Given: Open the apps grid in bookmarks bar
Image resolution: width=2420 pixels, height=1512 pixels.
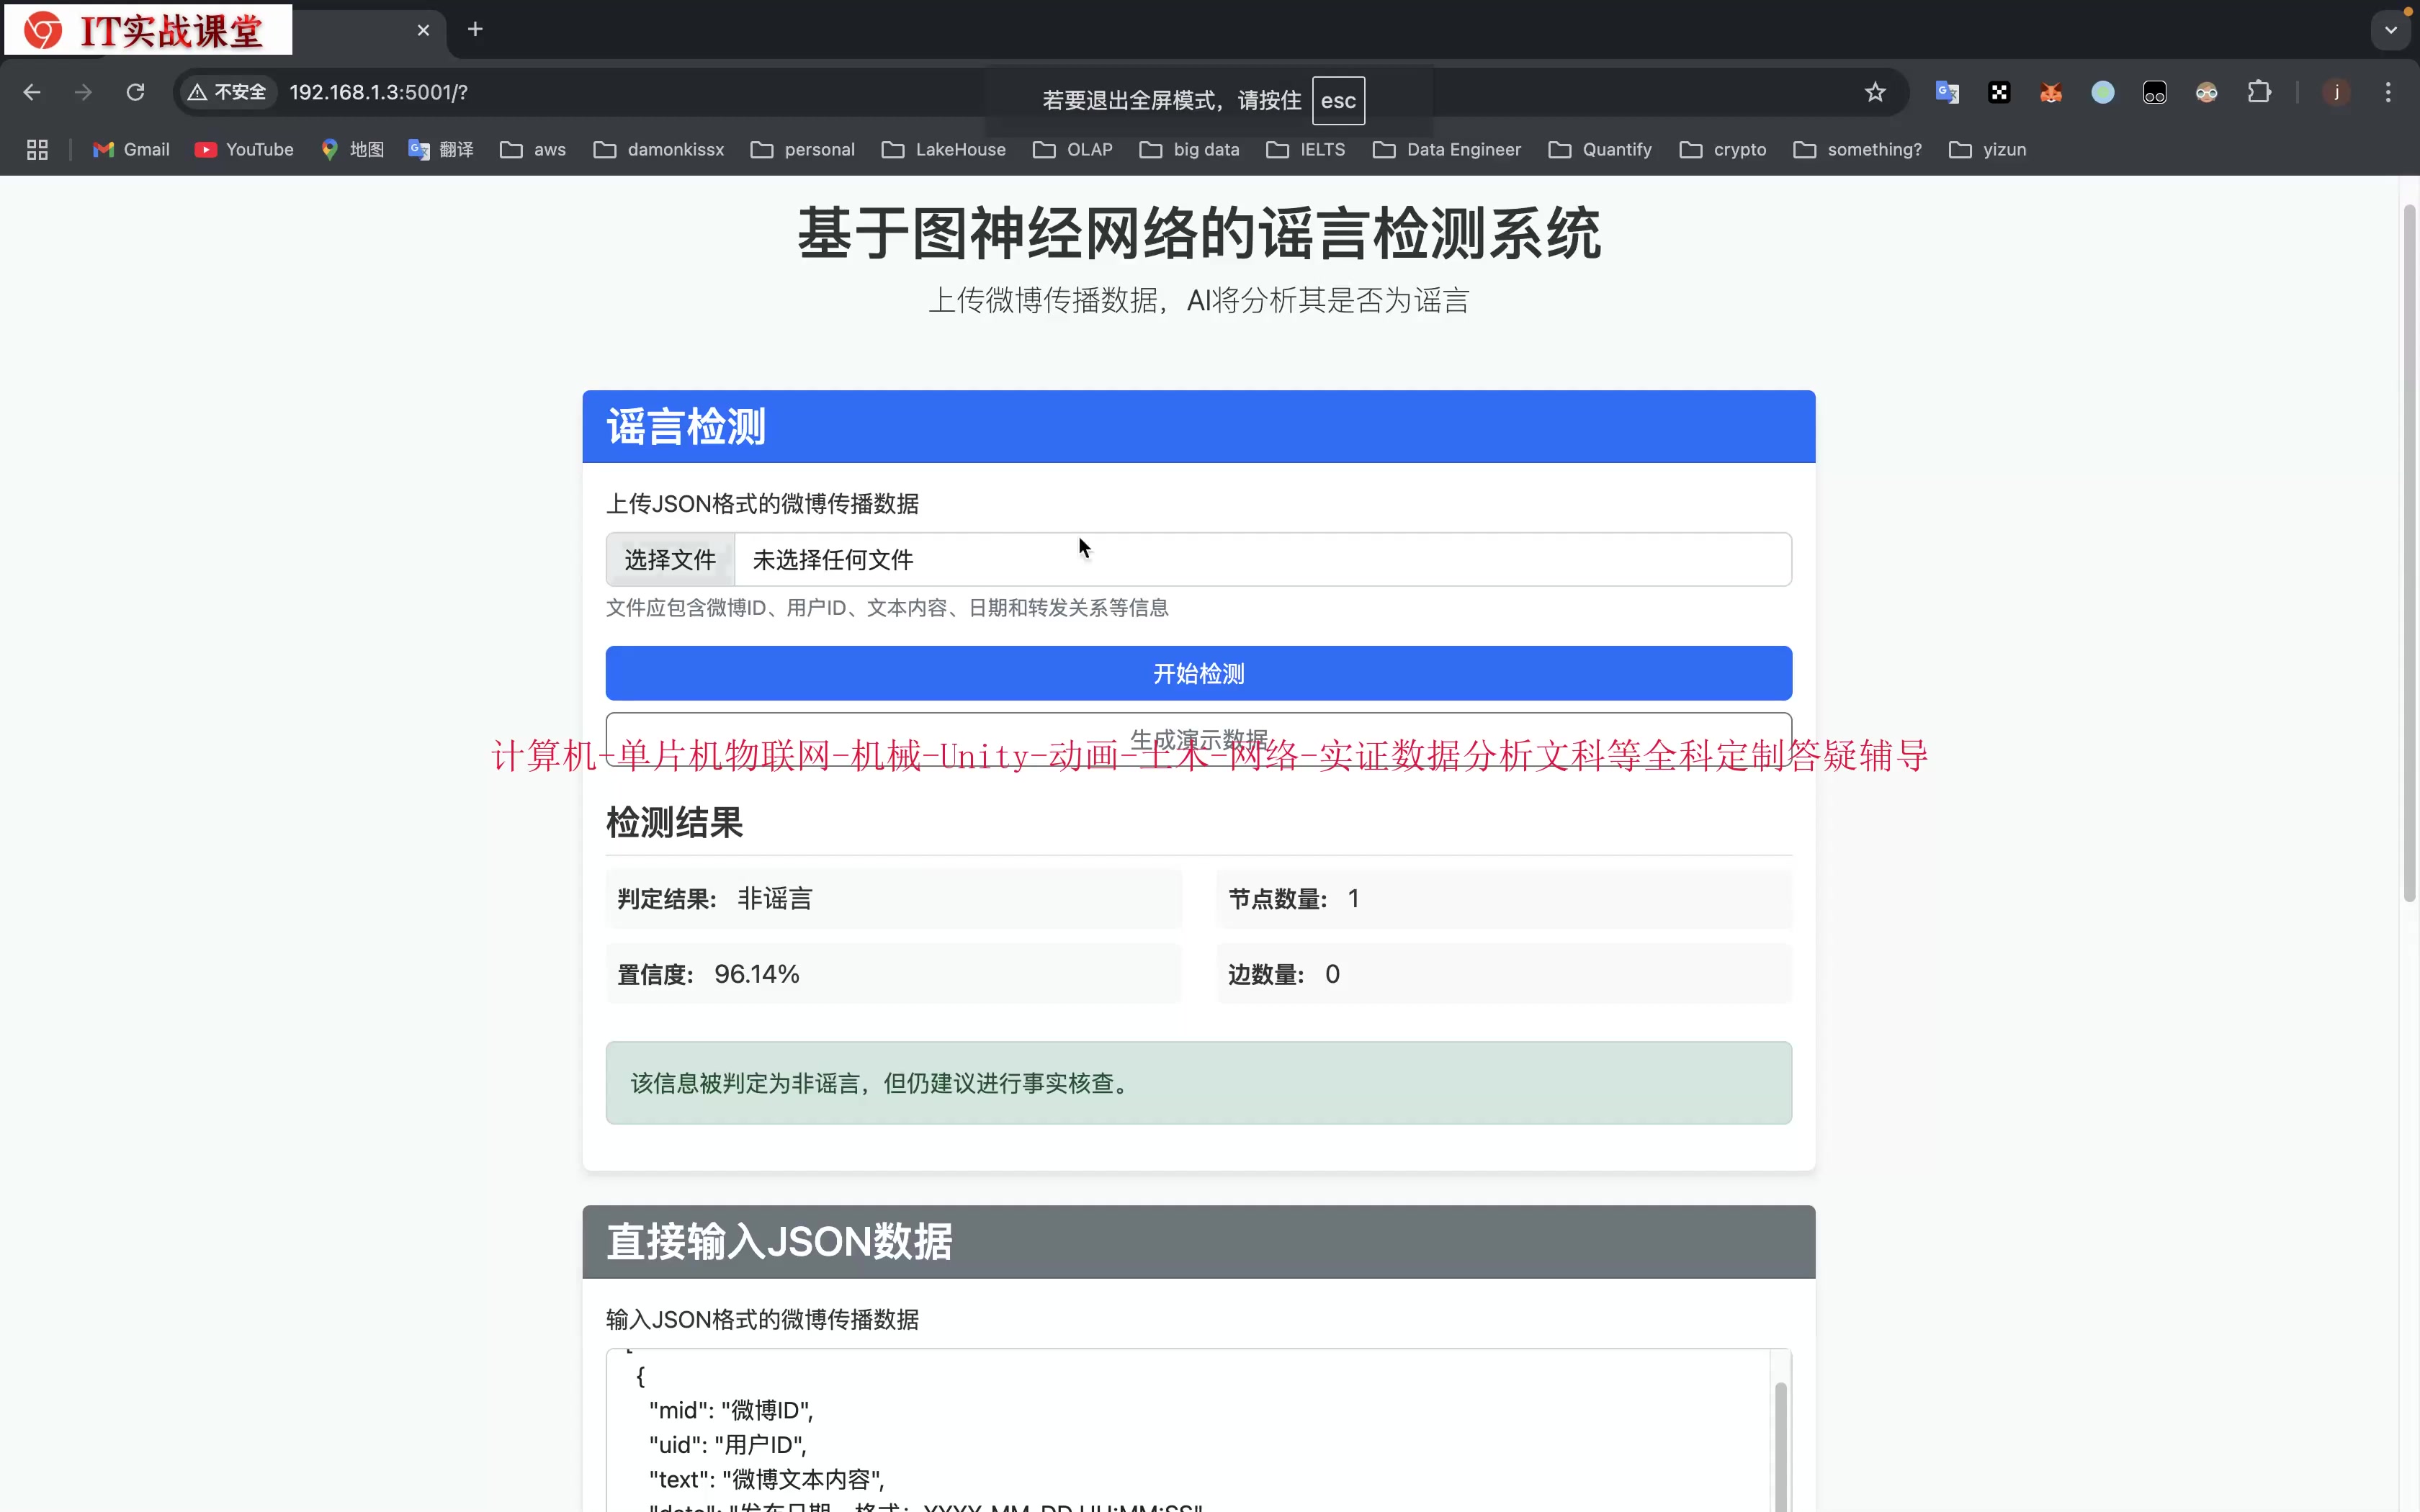Looking at the screenshot, I should tap(37, 149).
